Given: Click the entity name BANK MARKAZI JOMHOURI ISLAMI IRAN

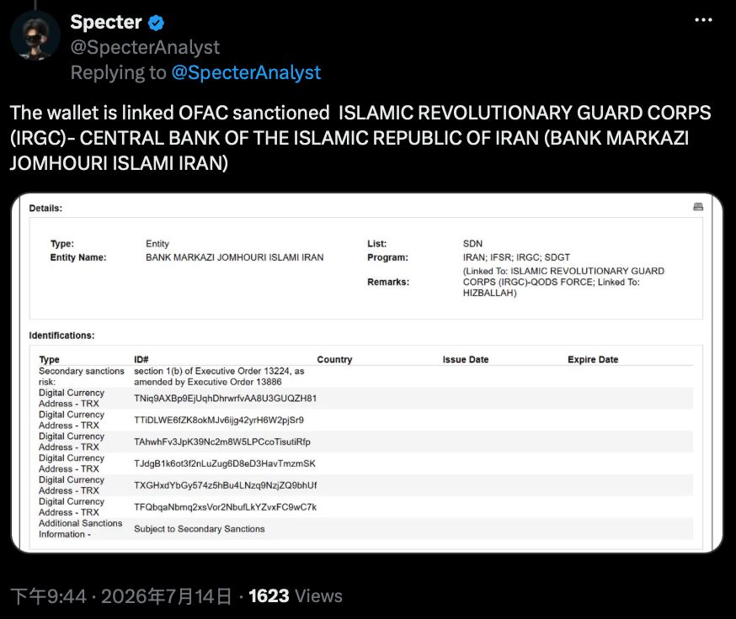Looking at the screenshot, I should pyautogui.click(x=235, y=257).
